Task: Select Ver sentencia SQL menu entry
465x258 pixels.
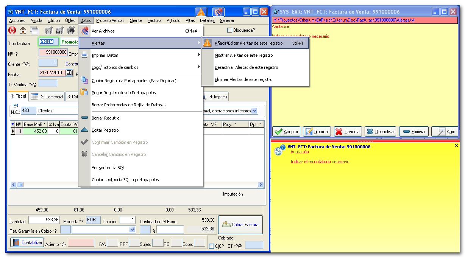Action: pyautogui.click(x=108, y=168)
